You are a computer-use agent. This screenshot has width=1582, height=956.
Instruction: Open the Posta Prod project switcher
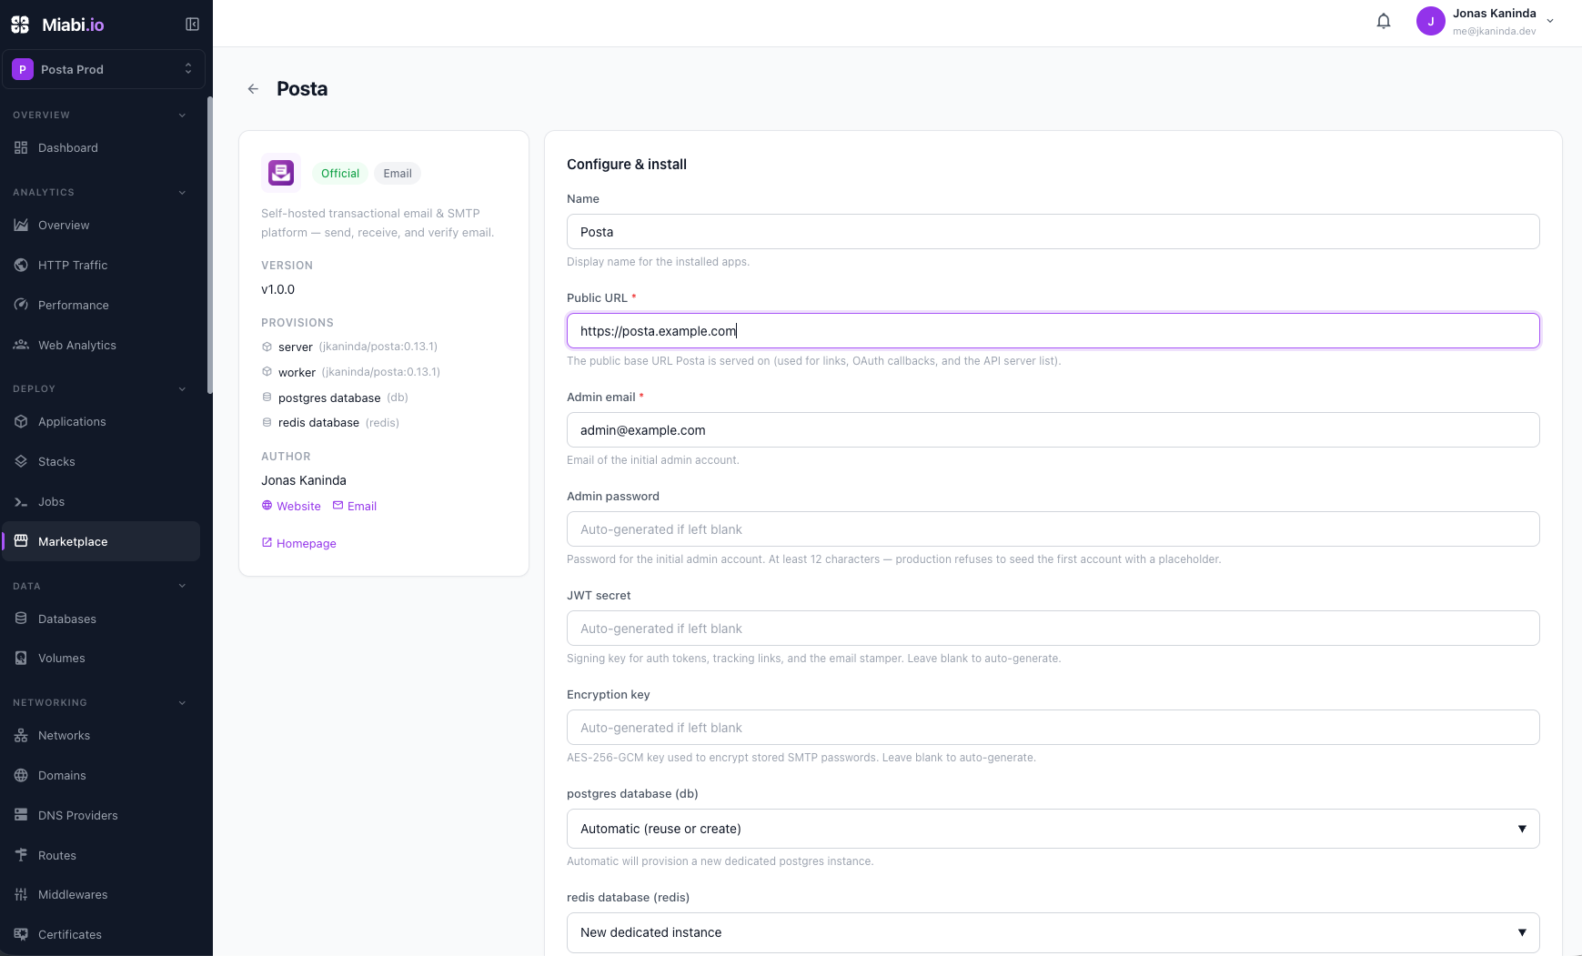(x=104, y=69)
